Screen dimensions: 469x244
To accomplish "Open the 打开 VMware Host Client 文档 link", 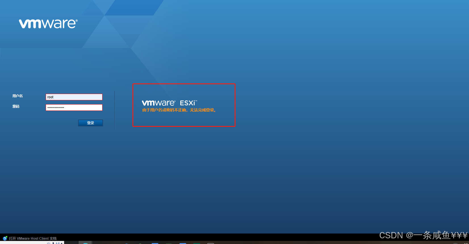I will pyautogui.click(x=33, y=239).
